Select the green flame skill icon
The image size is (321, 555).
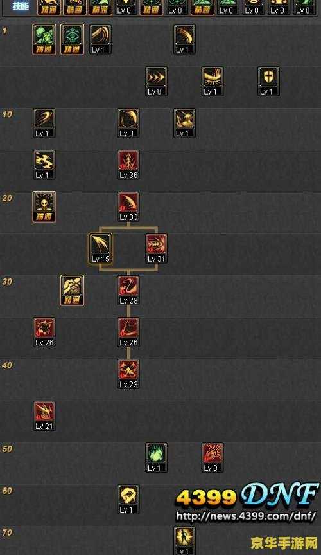point(156,458)
